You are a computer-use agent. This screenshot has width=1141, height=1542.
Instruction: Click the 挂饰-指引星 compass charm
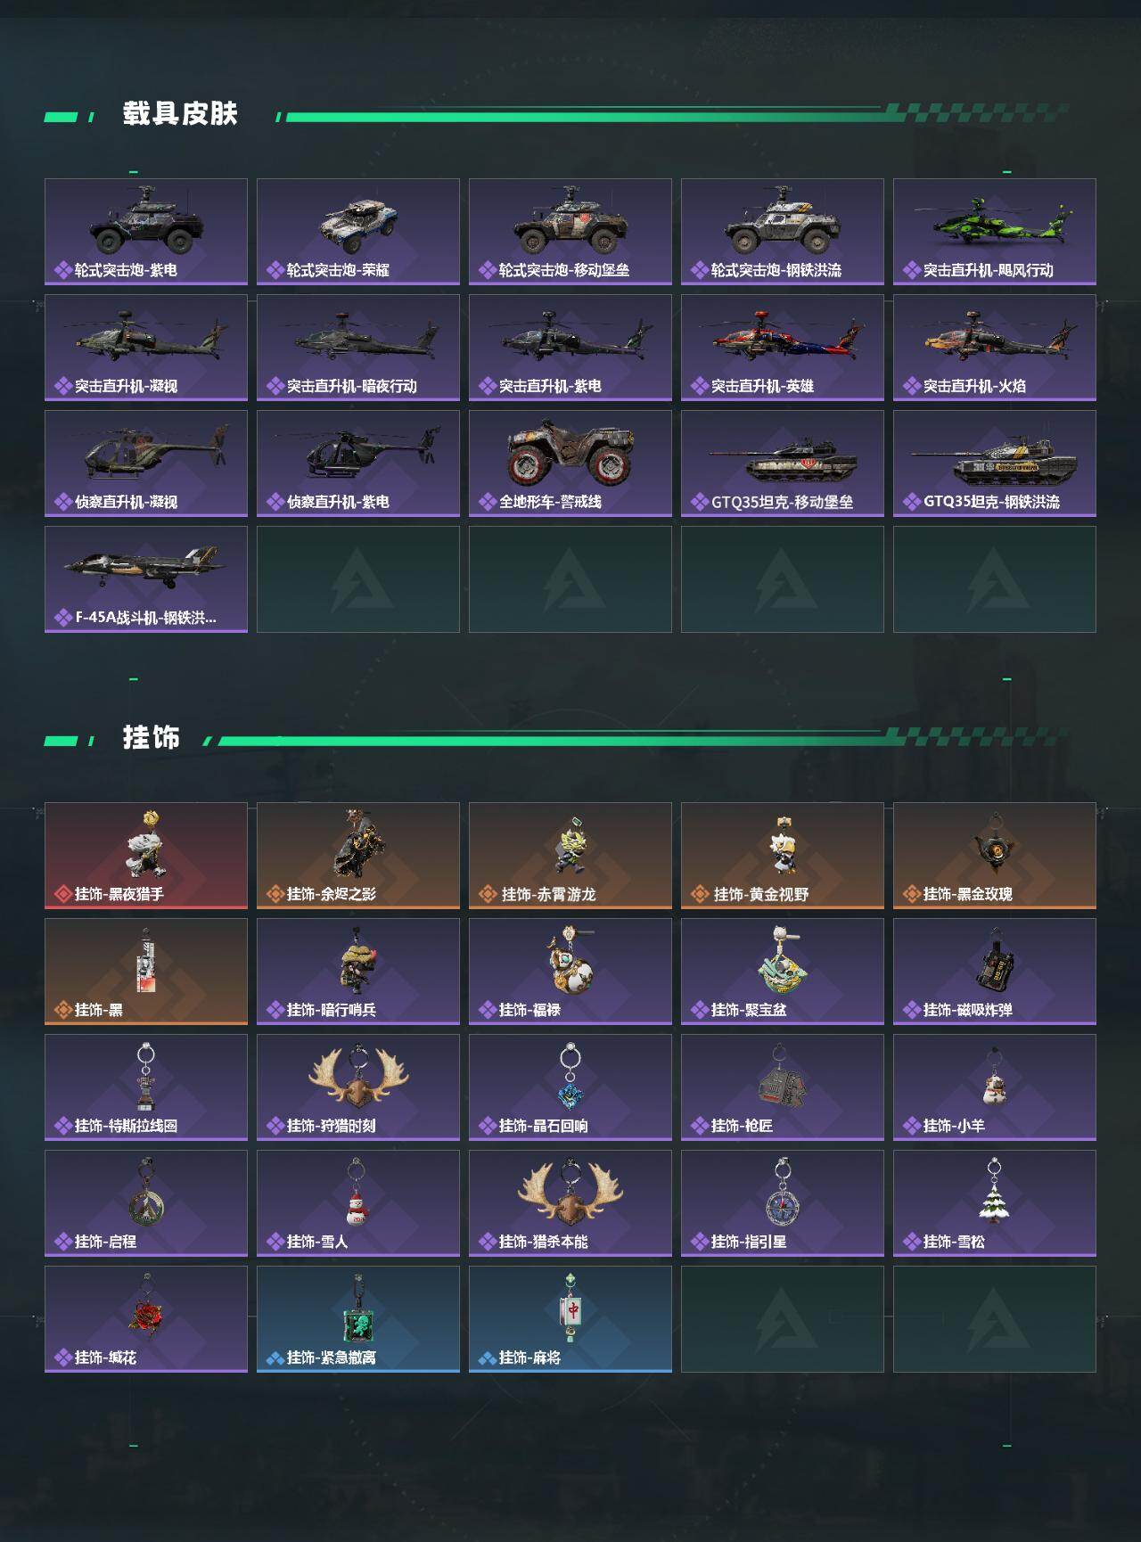click(x=783, y=1203)
